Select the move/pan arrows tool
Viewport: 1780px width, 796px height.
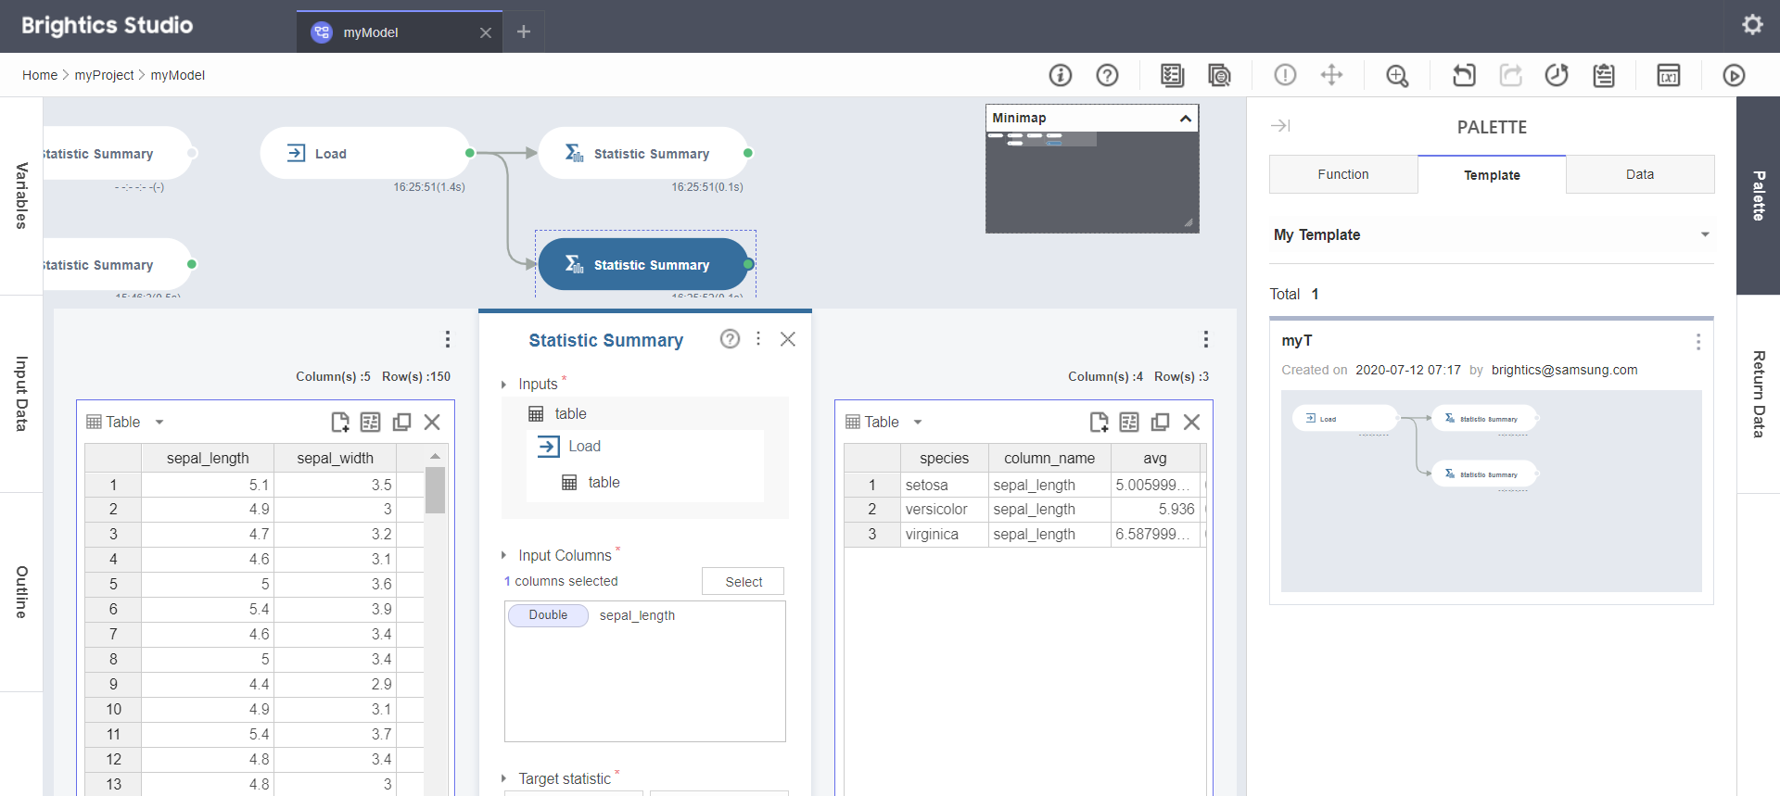[1331, 75]
